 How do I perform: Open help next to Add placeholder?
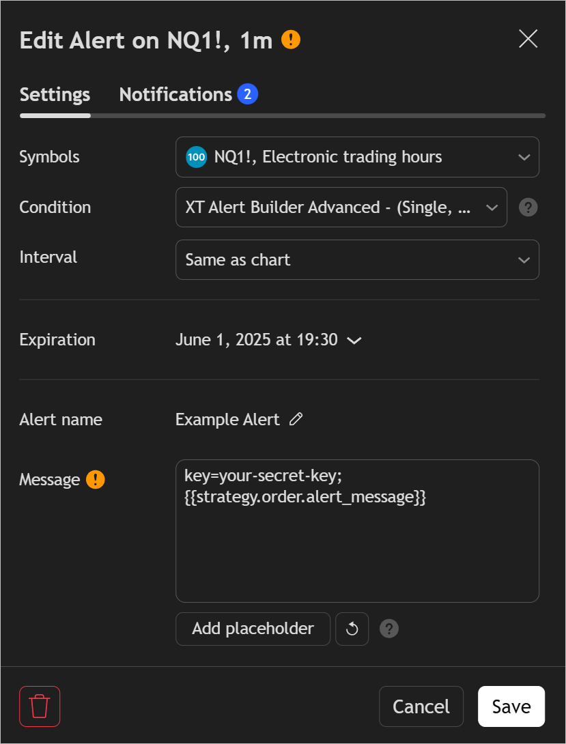(x=388, y=629)
